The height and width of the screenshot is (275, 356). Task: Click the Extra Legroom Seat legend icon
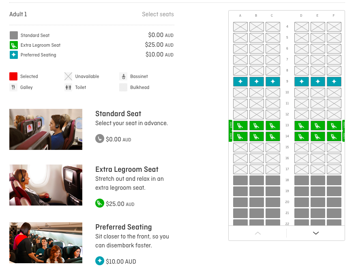pyautogui.click(x=14, y=45)
